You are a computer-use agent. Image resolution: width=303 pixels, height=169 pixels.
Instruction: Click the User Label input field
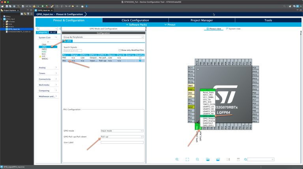pos(122,142)
